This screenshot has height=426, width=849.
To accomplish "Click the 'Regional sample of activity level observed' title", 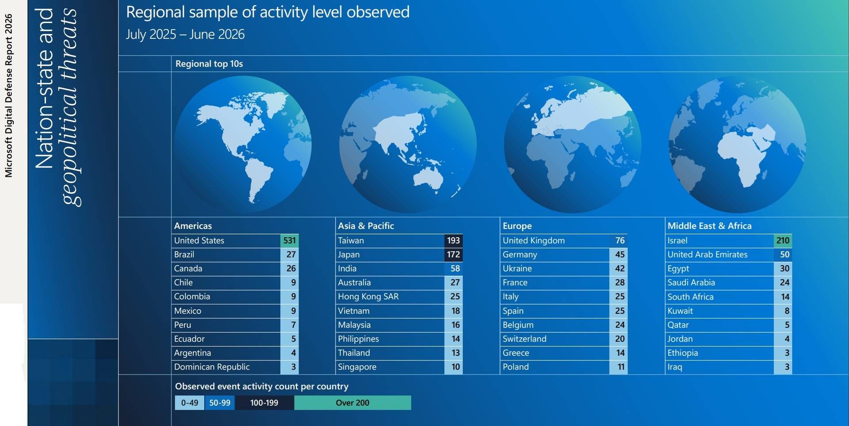I will pos(268,12).
